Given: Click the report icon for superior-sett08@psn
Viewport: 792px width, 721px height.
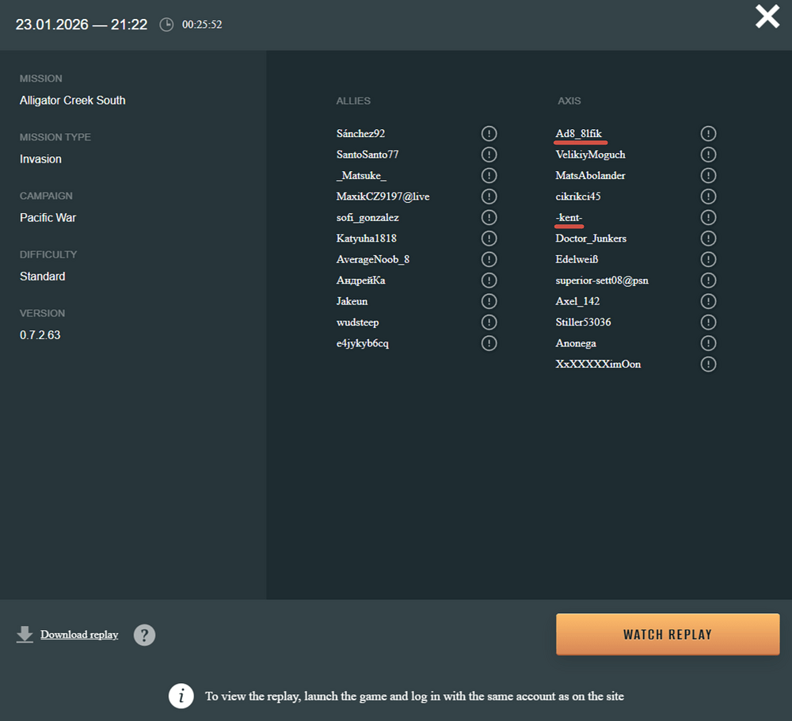Looking at the screenshot, I should pos(708,280).
